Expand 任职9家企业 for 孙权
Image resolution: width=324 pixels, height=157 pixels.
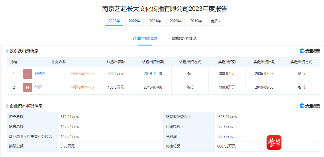coord(83,87)
